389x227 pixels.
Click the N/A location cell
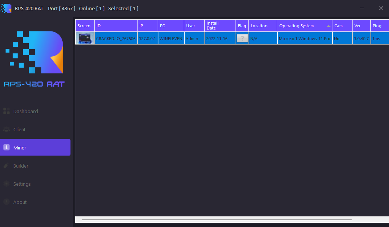[263, 39]
